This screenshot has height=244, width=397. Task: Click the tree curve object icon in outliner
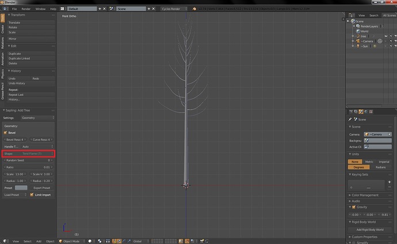pyautogui.click(x=358, y=36)
